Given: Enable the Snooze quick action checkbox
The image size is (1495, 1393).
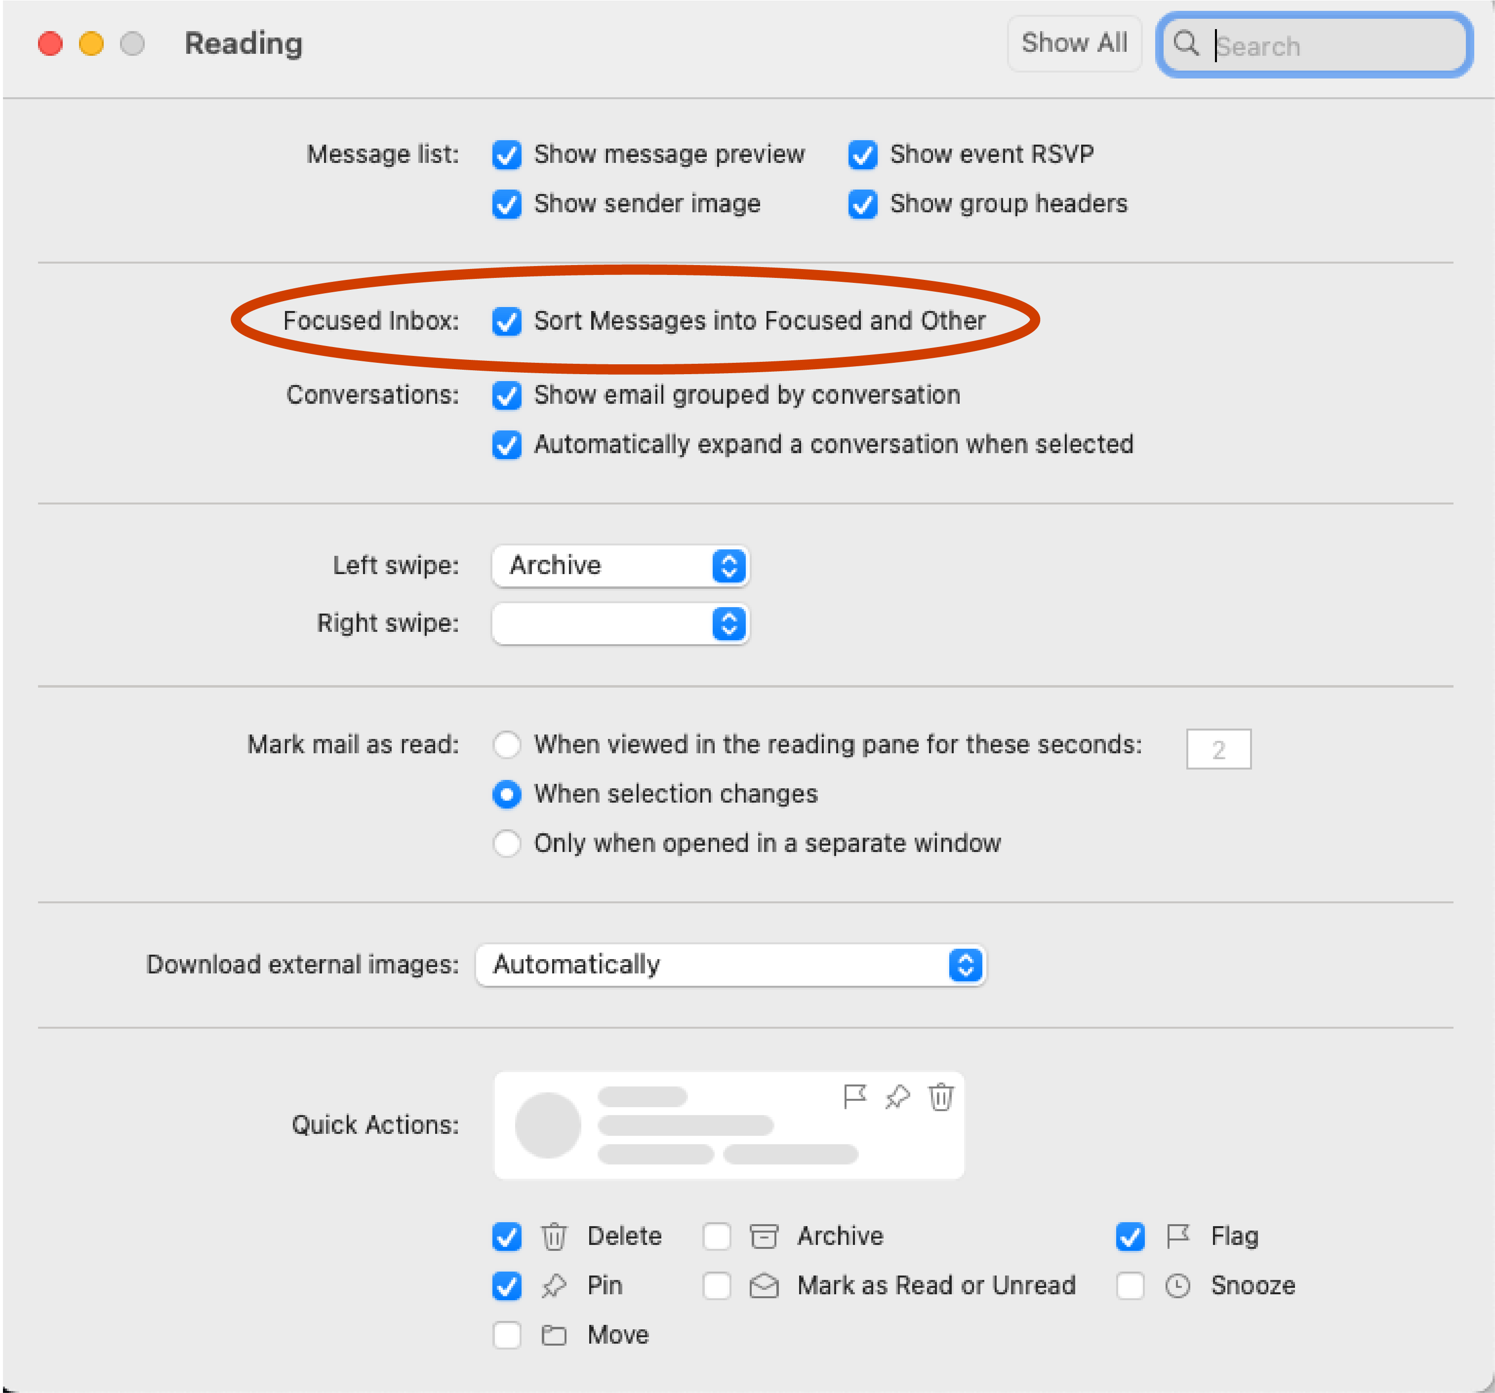Looking at the screenshot, I should [1131, 1285].
